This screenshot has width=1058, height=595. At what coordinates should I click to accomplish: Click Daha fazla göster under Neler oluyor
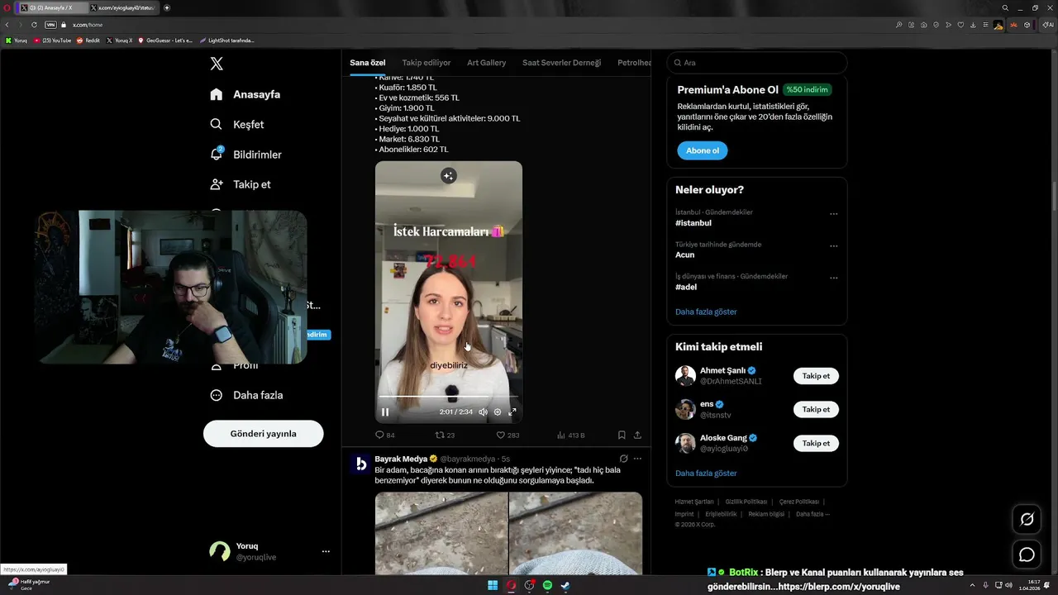[x=706, y=312]
